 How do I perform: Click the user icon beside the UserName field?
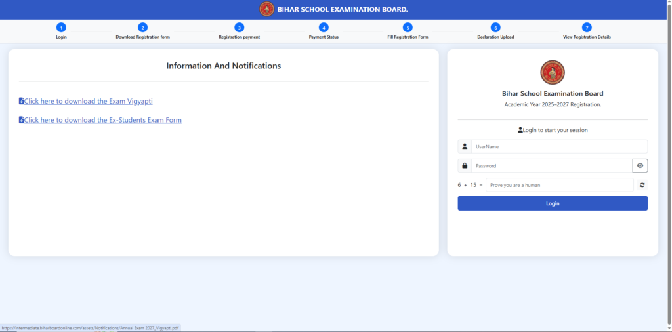coord(465,146)
